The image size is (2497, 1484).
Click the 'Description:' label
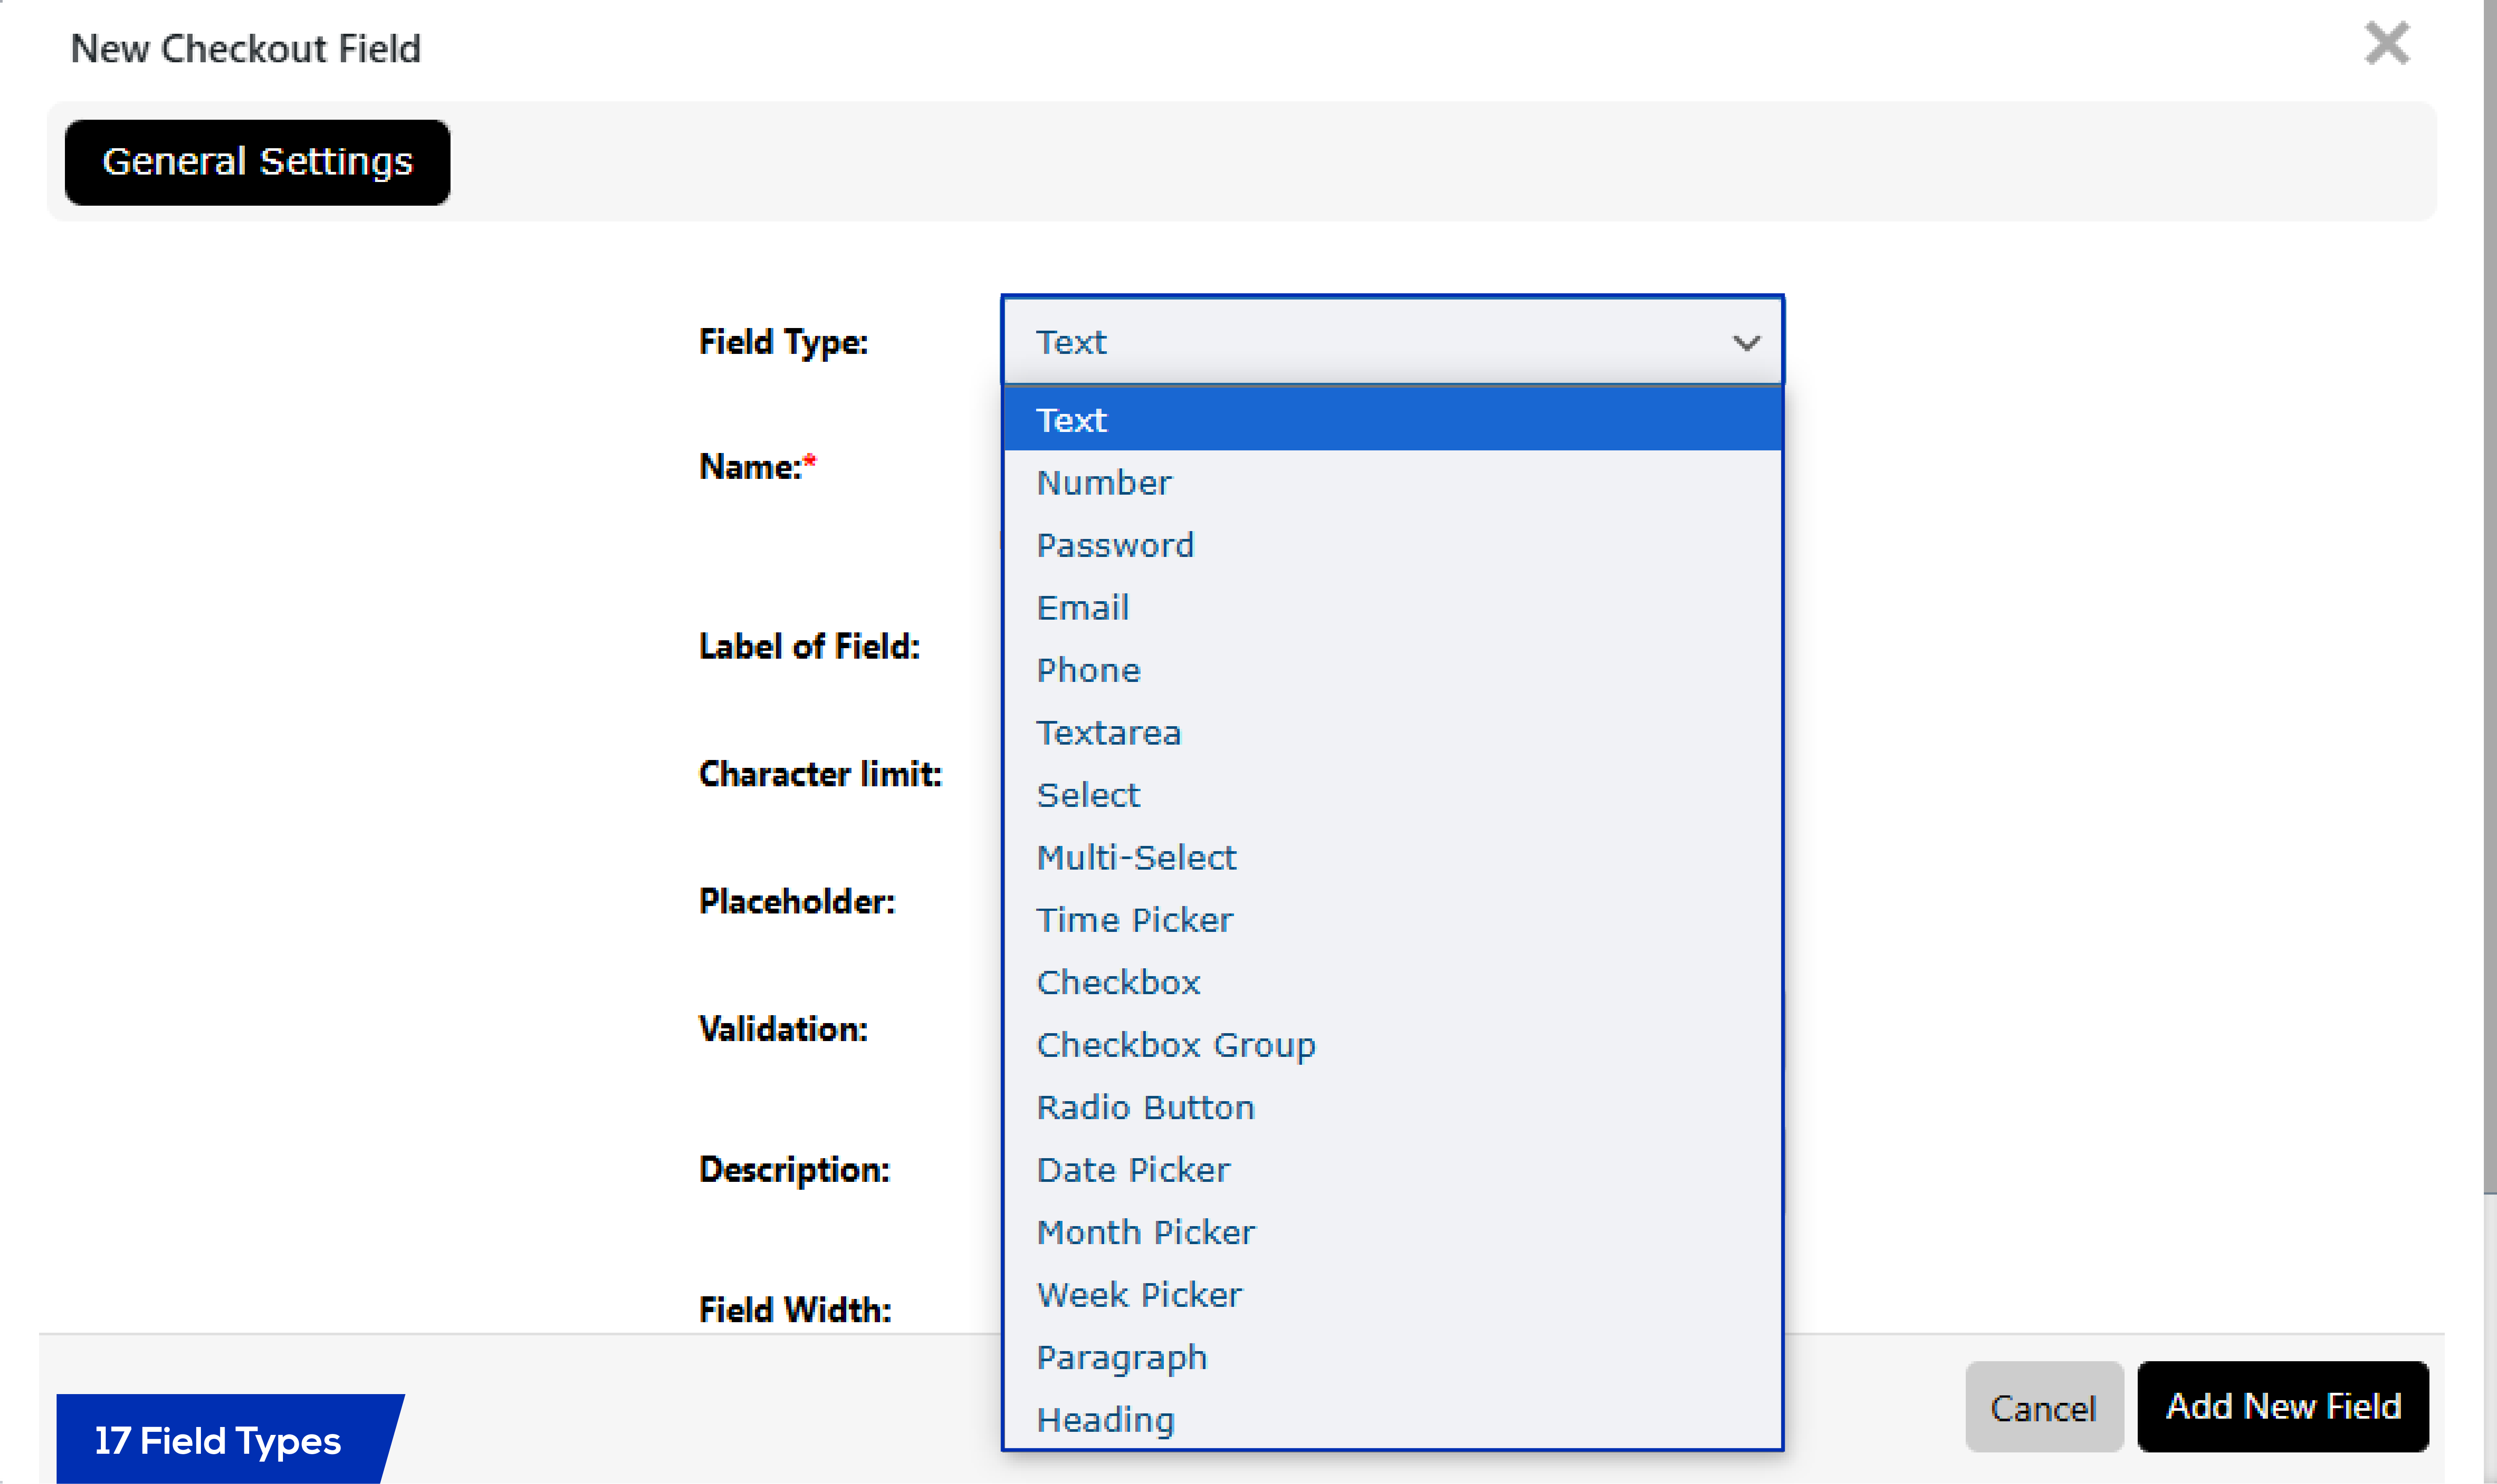tap(794, 1170)
